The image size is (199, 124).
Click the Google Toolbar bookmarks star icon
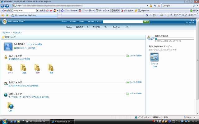coord(62,11)
